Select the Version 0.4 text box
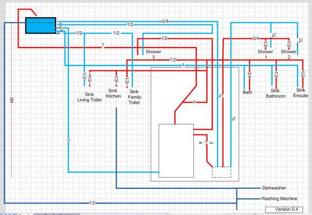 (284, 210)
